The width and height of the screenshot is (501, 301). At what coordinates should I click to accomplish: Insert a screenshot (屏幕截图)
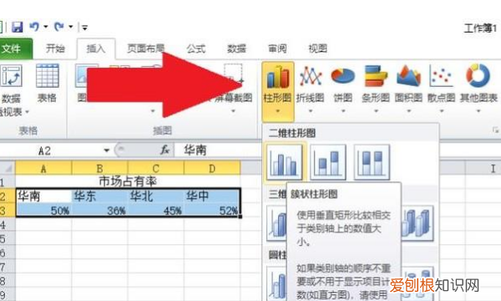233,88
